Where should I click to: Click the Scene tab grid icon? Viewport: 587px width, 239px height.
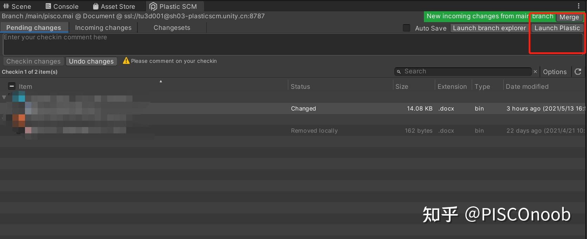click(x=6, y=6)
